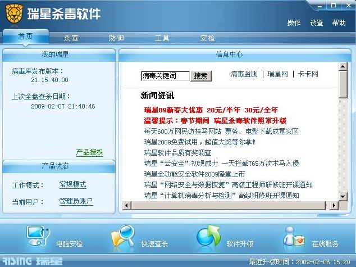This screenshot has width=356, height=267.
Task: Click the 病毒关键词 search input field
Action: (165, 76)
